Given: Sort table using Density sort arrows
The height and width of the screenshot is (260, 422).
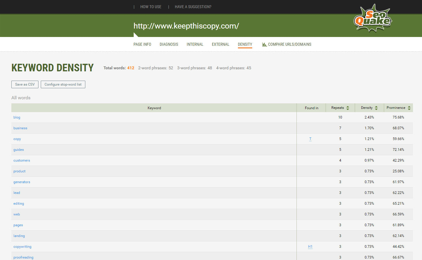Looking at the screenshot, I should (376, 108).
